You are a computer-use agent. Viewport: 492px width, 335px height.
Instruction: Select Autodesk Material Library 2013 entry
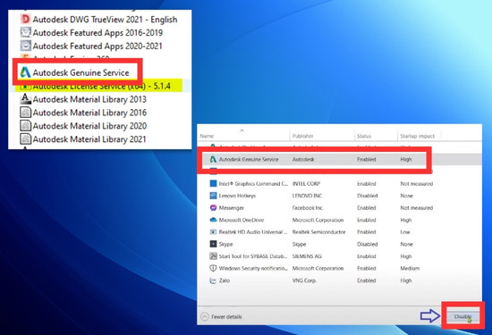[x=89, y=99]
